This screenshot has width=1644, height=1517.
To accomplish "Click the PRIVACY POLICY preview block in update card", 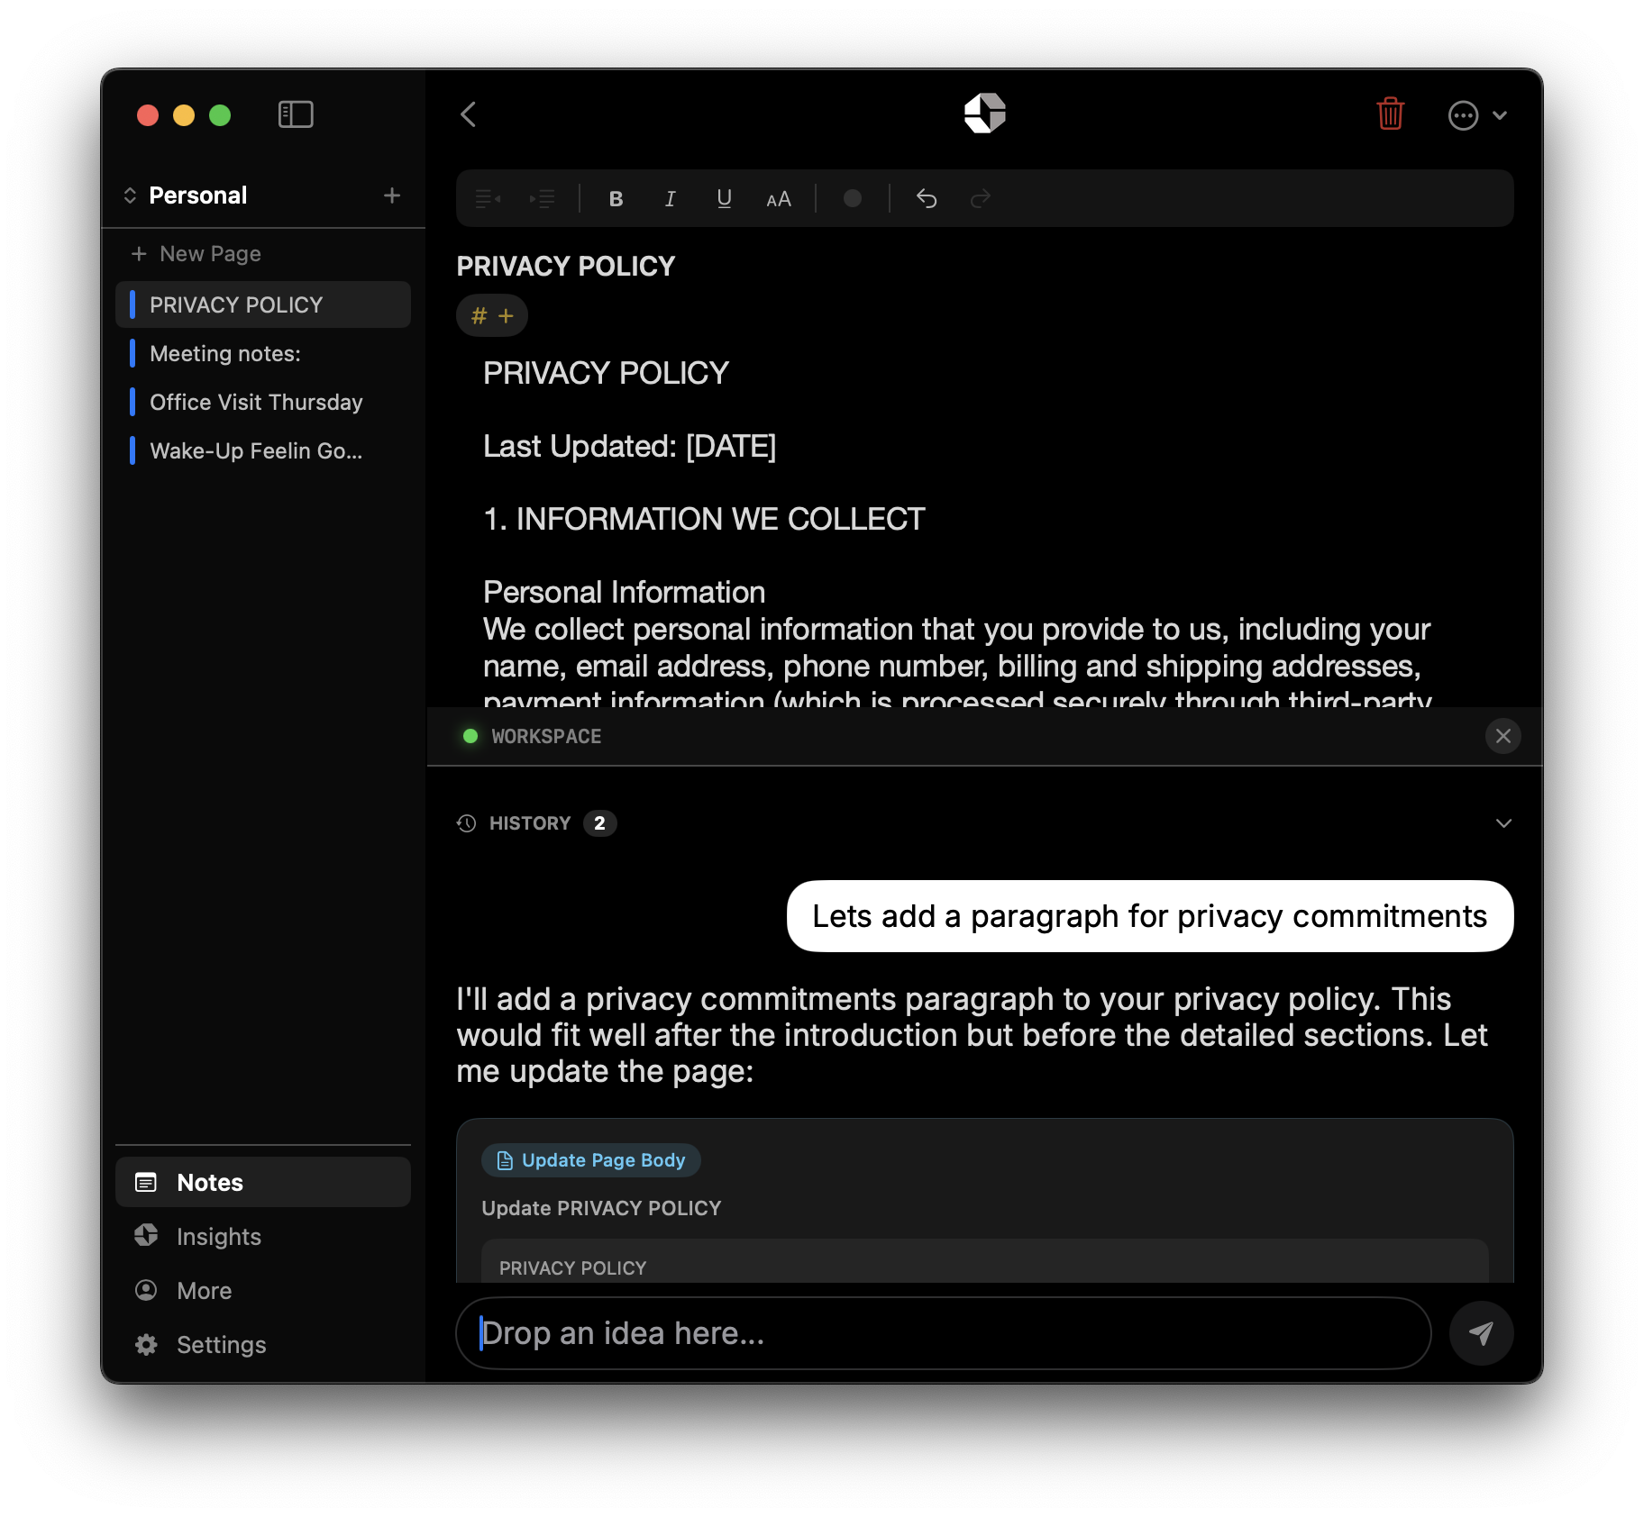I will pyautogui.click(x=984, y=1261).
